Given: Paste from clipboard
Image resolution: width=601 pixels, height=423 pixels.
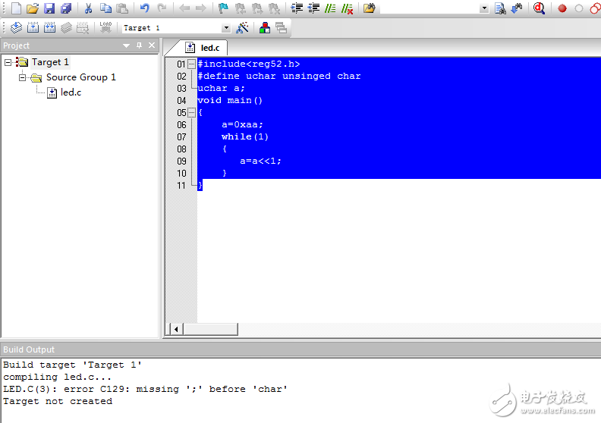Looking at the screenshot, I should (122, 8).
